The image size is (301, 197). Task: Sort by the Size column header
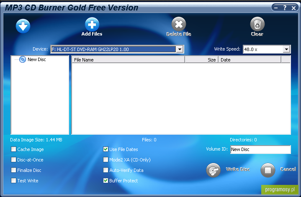coord(201,60)
